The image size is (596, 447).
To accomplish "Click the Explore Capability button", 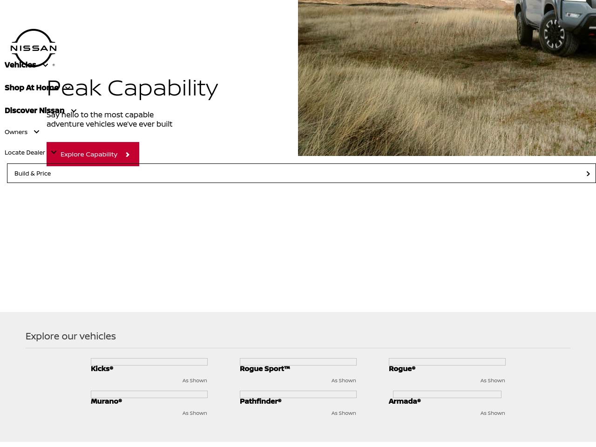I will [x=93, y=154].
